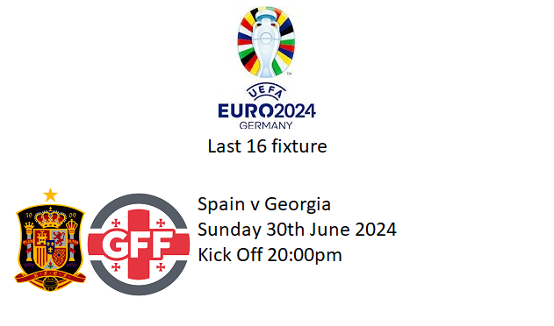Select the 'Kick Off 20:00pm' text
Viewport: 554px width, 326px height.
tap(270, 255)
